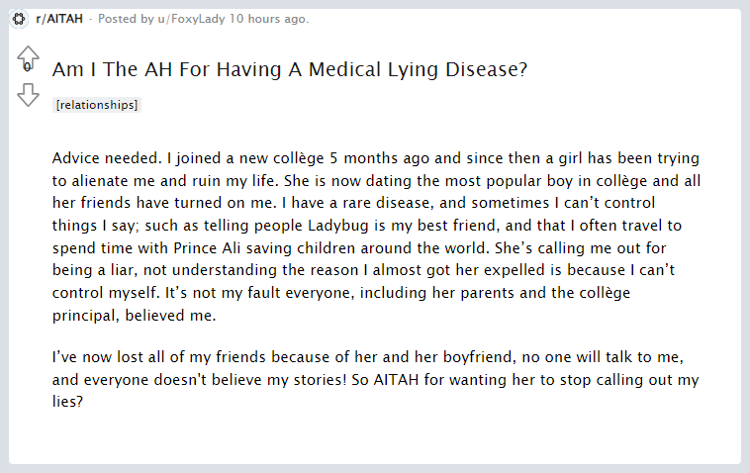Click the paragraph starting 'I've now lost'
This screenshot has width=750, height=473.
tap(375, 379)
